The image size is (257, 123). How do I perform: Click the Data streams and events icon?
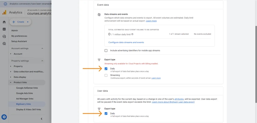pos(99,15)
